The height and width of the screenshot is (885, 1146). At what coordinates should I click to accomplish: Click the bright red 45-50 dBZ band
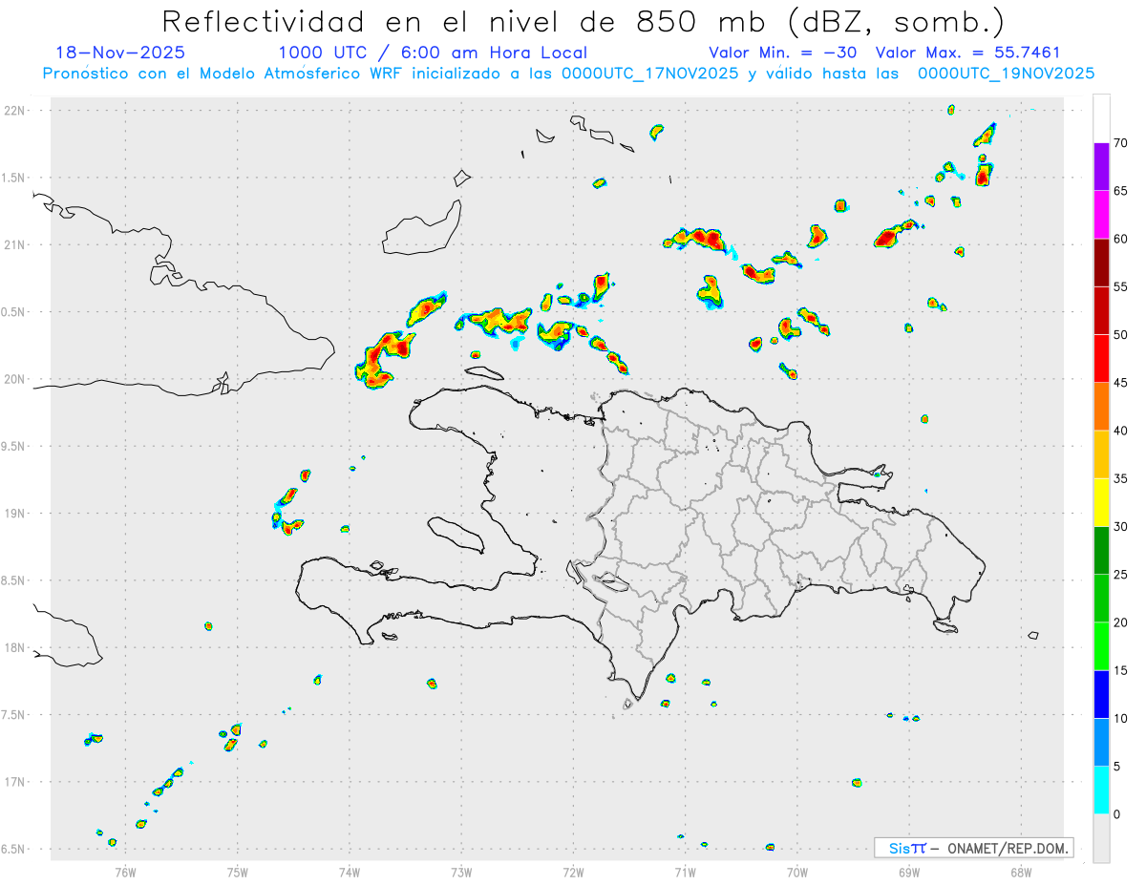(x=1101, y=358)
